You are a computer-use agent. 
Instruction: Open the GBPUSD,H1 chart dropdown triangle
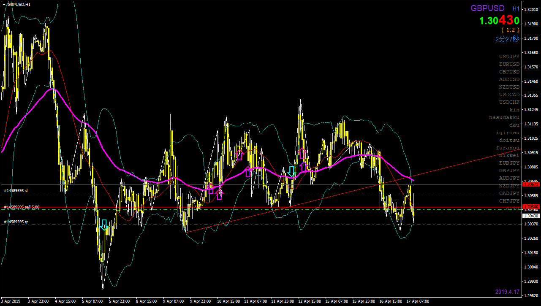pos(4,4)
